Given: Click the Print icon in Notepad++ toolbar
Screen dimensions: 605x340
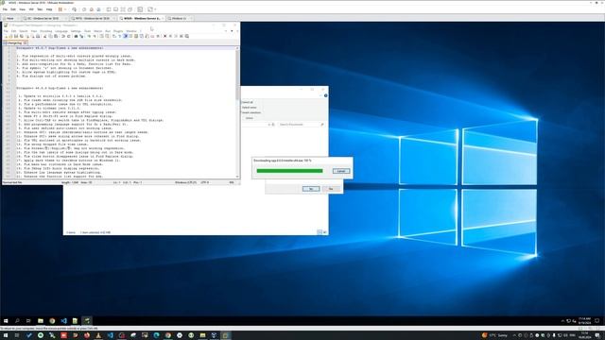Looking at the screenshot, I should [38, 36].
